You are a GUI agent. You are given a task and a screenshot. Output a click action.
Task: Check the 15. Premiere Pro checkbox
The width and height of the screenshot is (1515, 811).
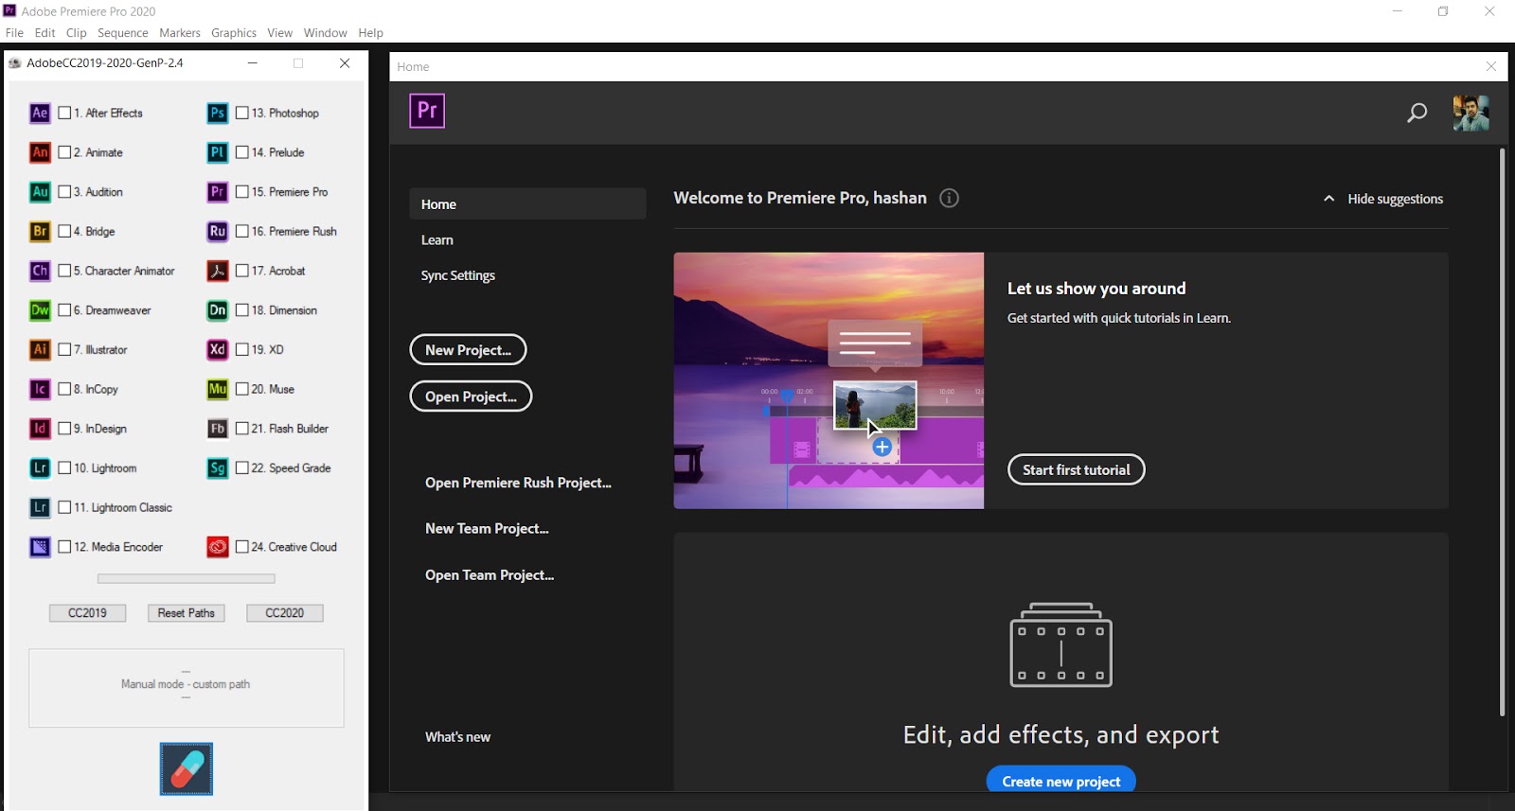[242, 192]
